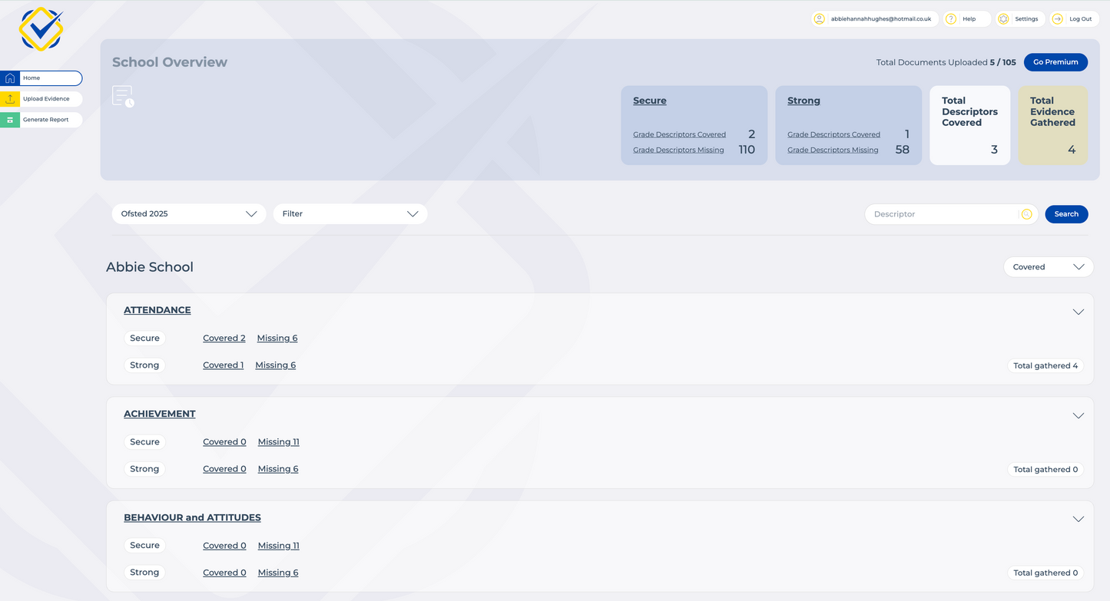1110x601 pixels.
Task: Open the Ofsted 2025 dropdown
Action: pos(188,213)
